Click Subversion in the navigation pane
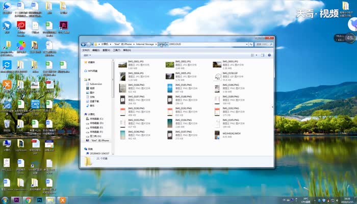The height and width of the screenshot is (204, 357). [x=96, y=84]
